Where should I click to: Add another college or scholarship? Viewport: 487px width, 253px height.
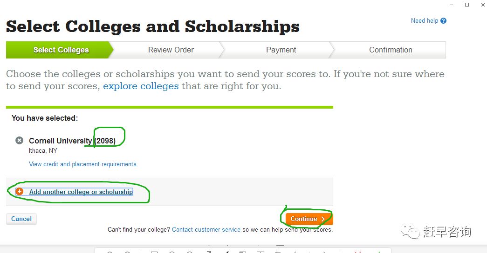pos(81,192)
